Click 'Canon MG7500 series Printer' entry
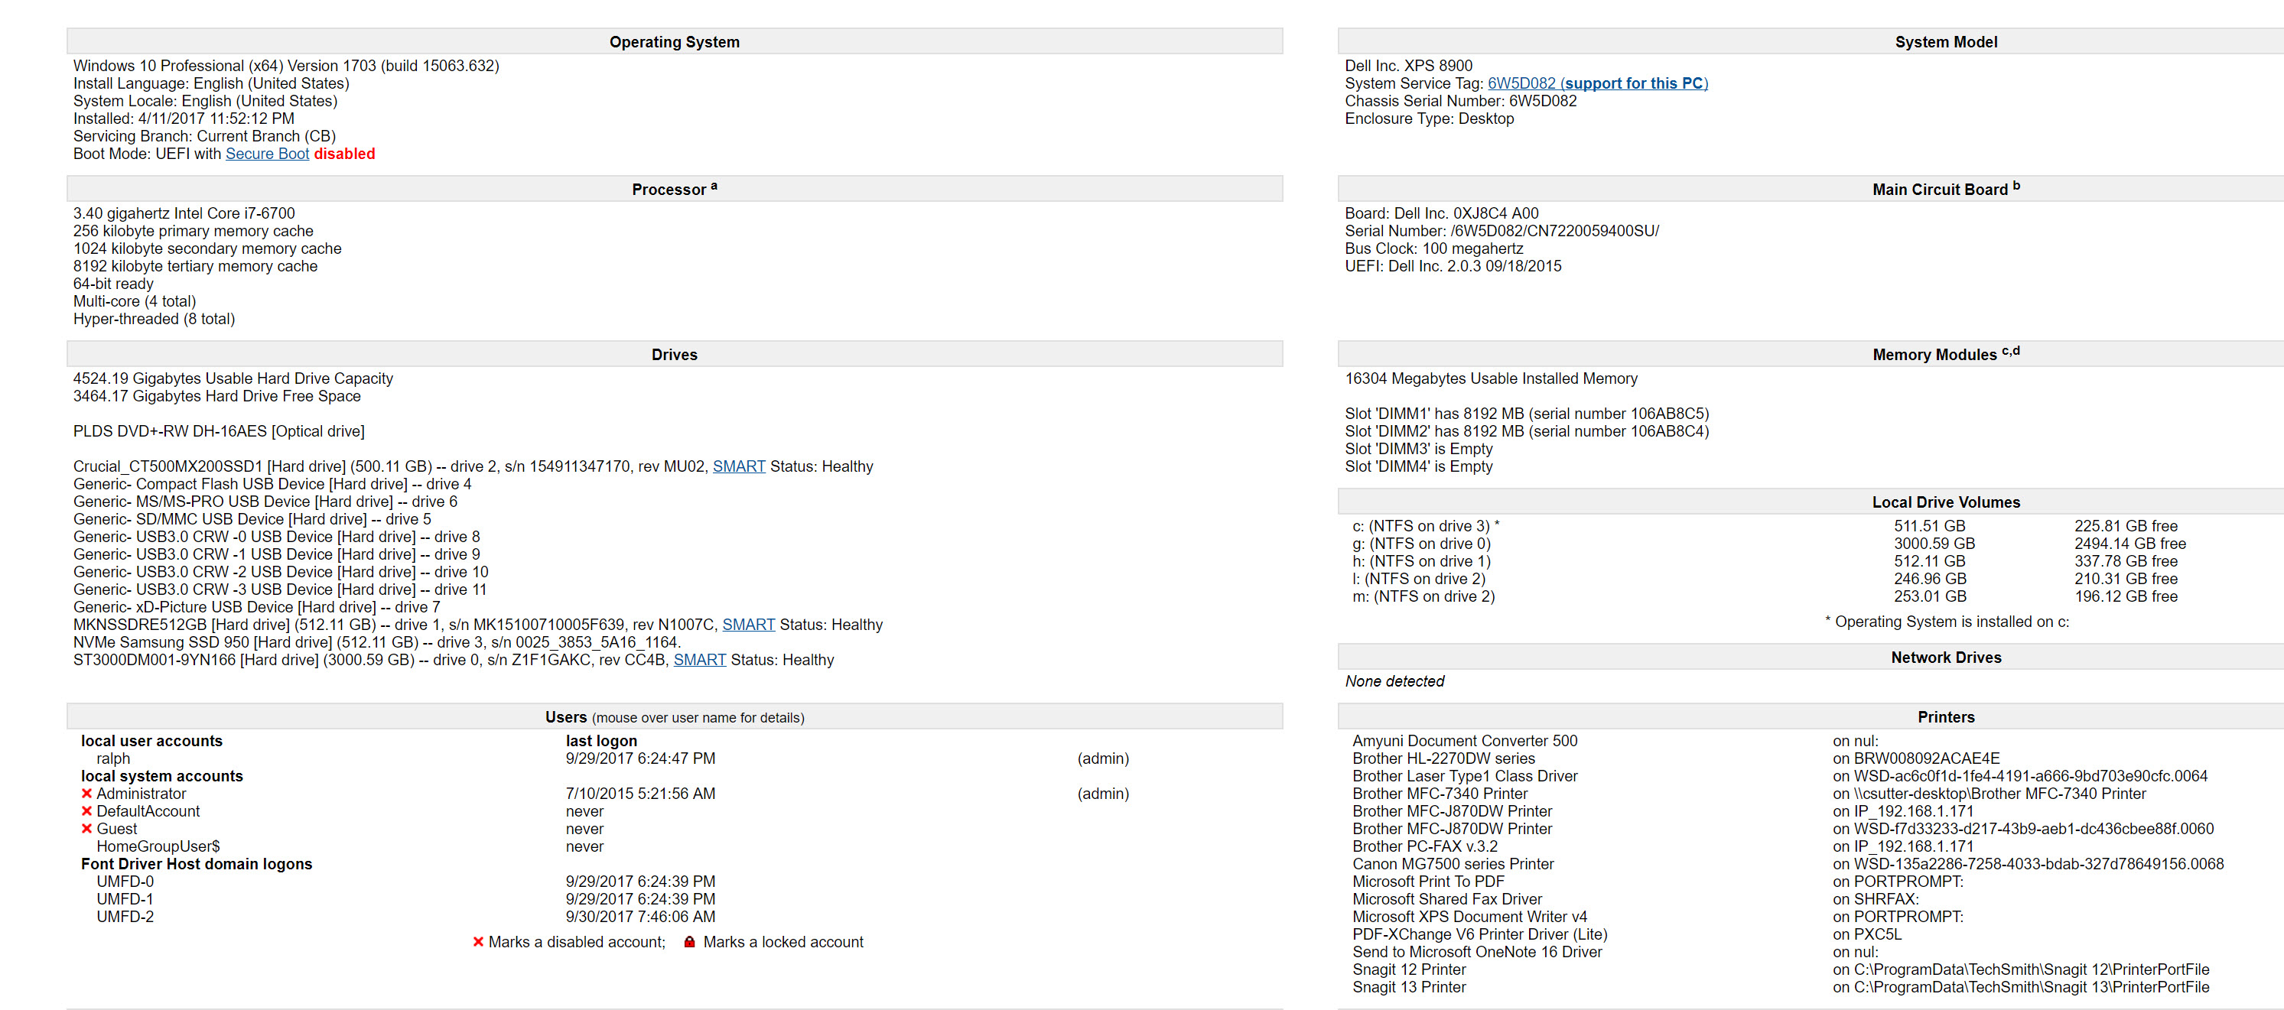This screenshot has height=1010, width=2284. (1453, 864)
